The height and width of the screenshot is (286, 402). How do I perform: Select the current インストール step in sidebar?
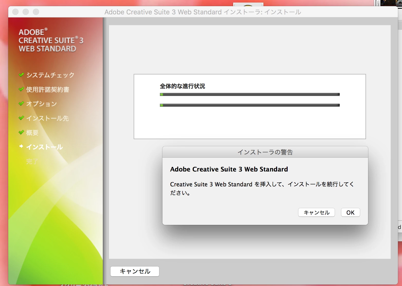click(44, 147)
